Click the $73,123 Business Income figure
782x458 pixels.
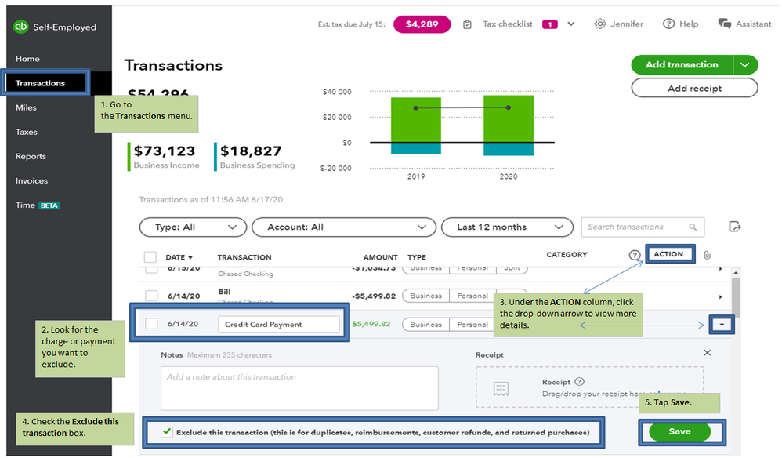click(x=165, y=151)
